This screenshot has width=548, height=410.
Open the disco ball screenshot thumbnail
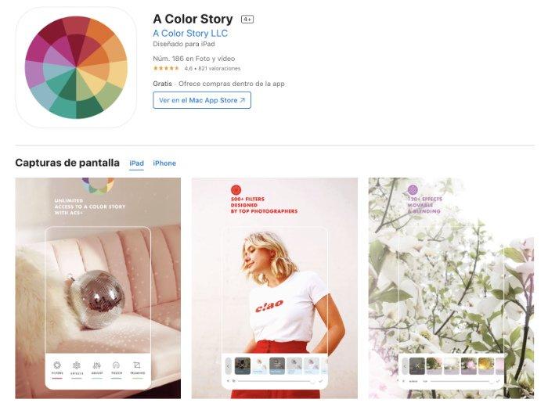point(98,288)
